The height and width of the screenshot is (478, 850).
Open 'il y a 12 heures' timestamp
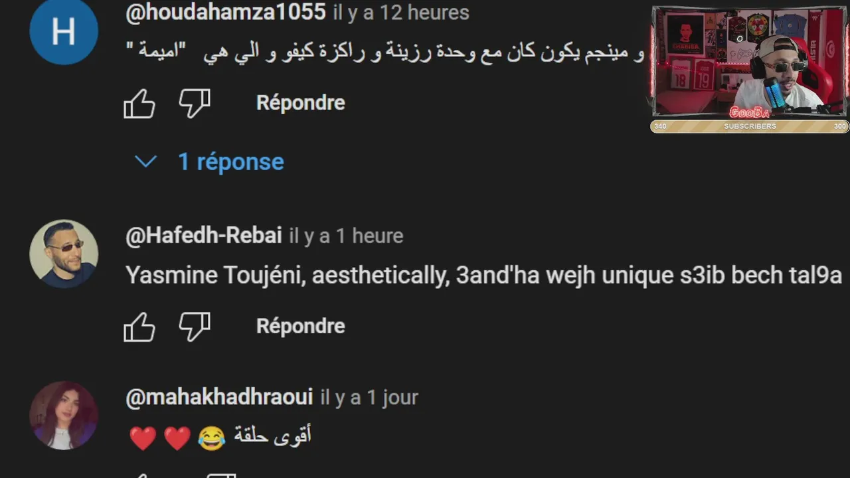point(401,13)
